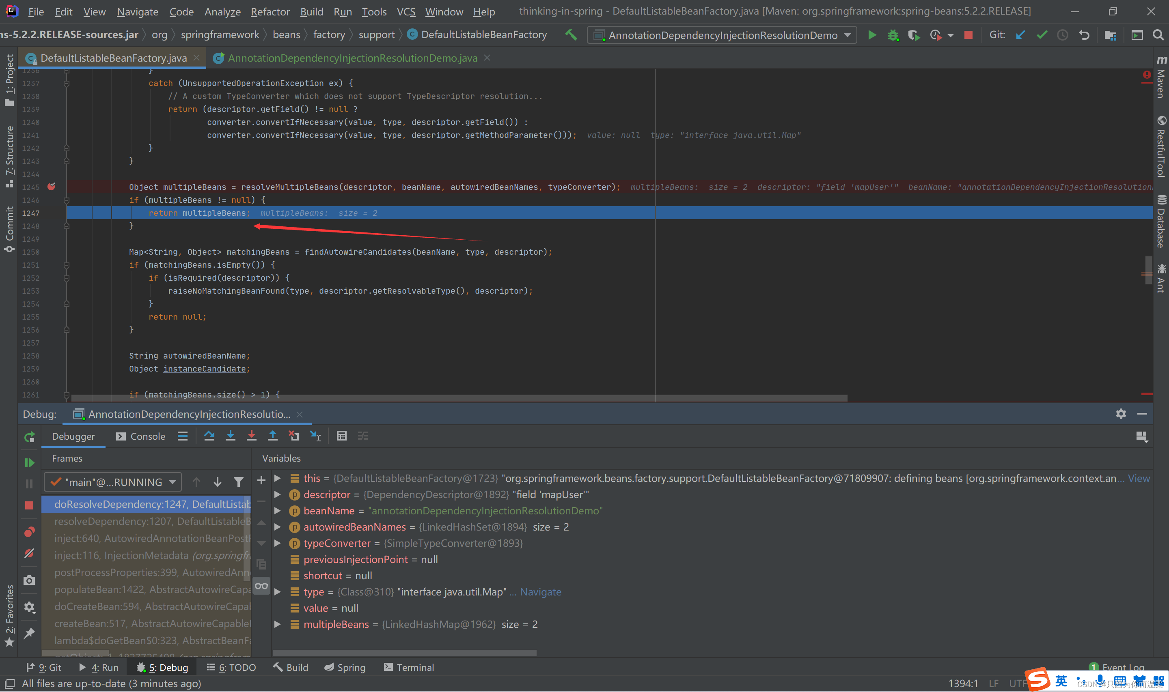Toggle the thread filter in Frames panel
Screen dimensions: 1169x692
[238, 481]
